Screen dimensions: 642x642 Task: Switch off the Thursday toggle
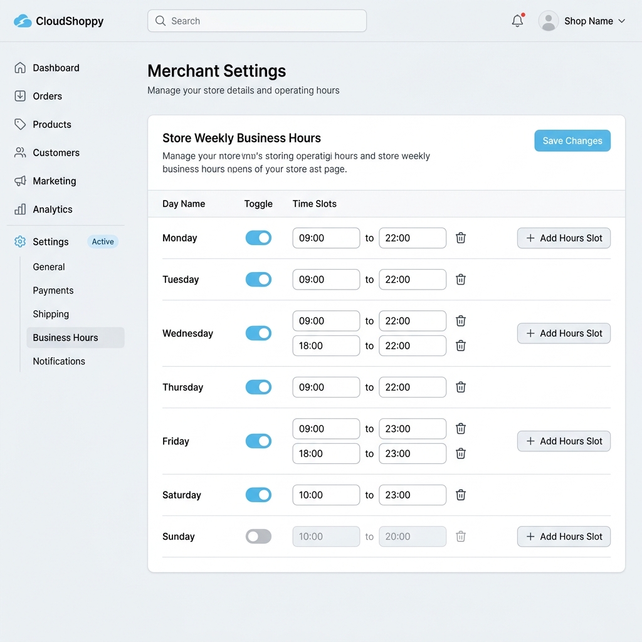(x=258, y=387)
